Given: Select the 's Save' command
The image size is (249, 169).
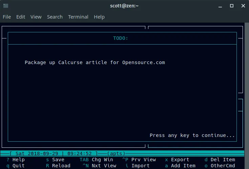Looking at the screenshot, I should (55, 160).
